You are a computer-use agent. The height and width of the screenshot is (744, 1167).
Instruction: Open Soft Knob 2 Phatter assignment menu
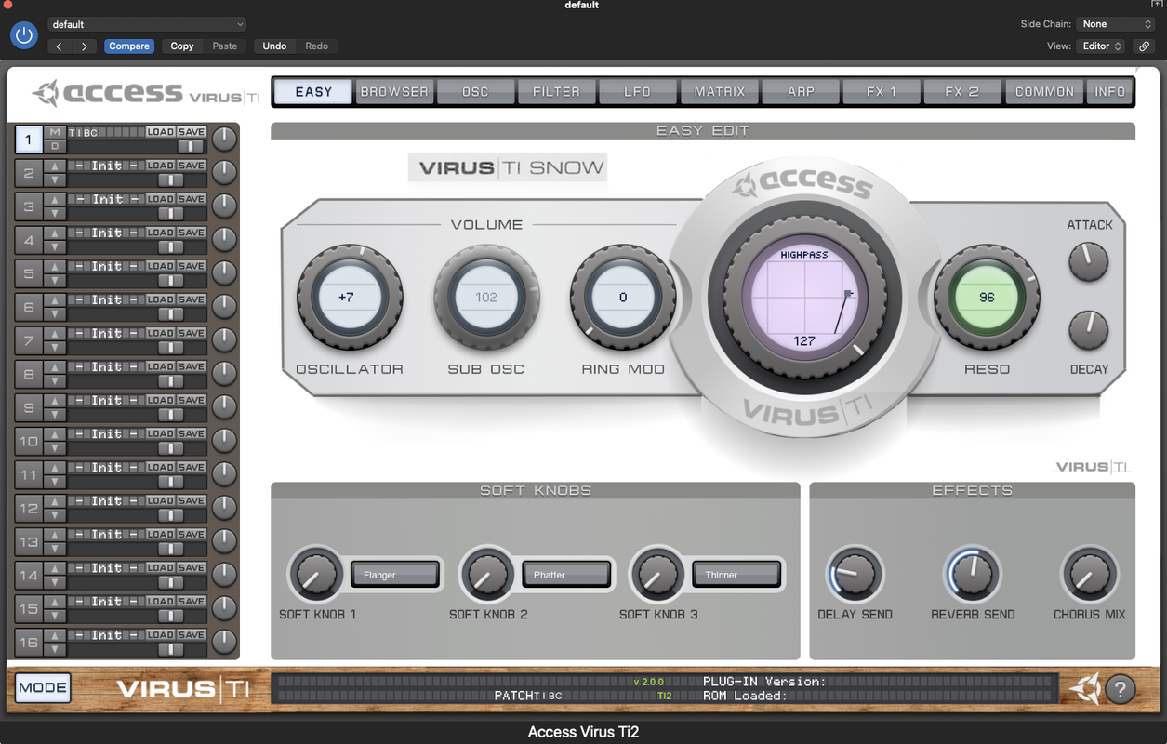point(565,575)
